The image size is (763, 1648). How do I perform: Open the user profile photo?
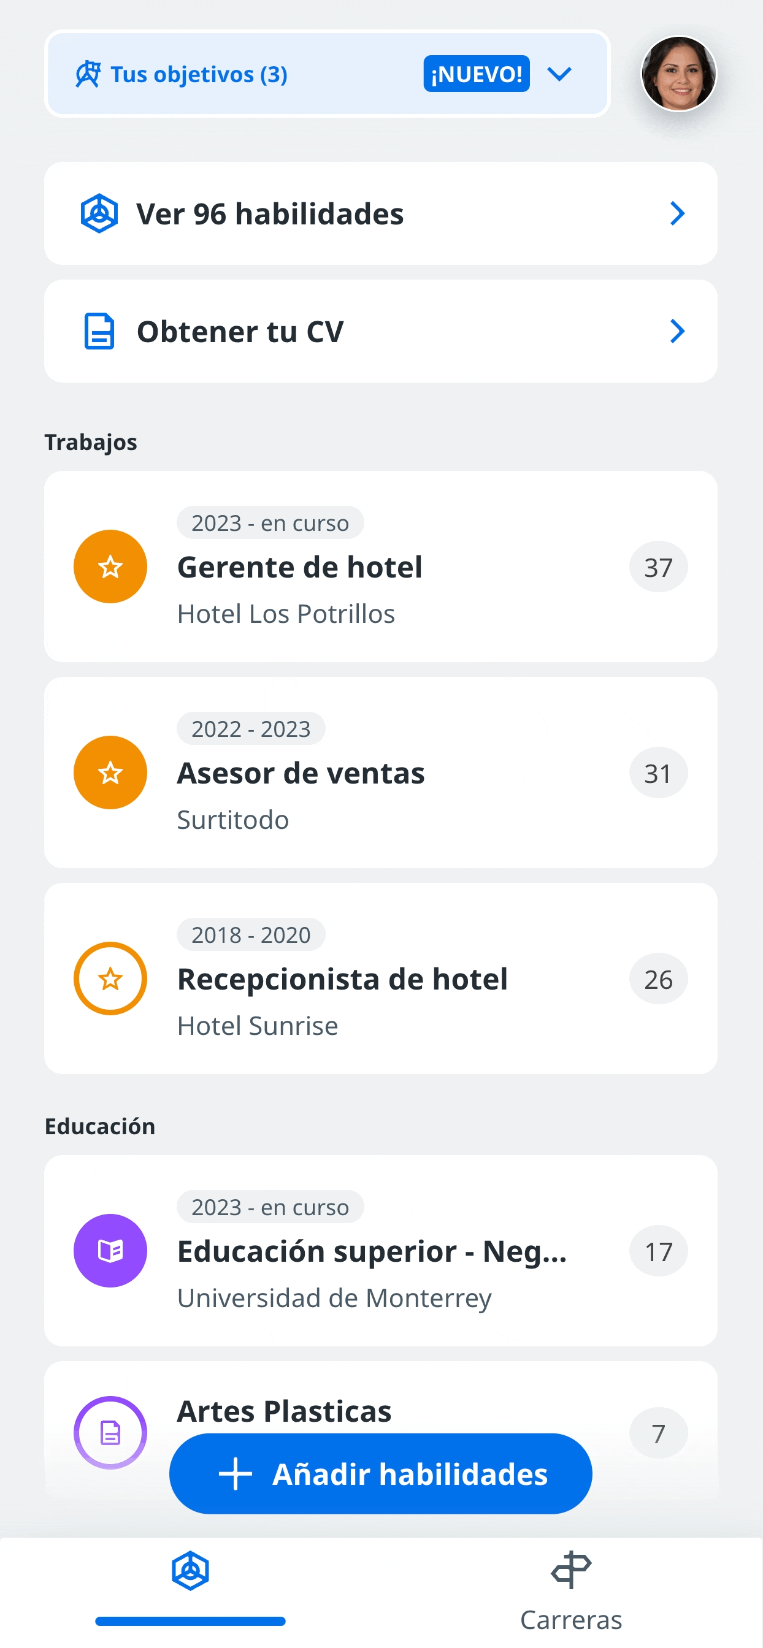pos(678,74)
